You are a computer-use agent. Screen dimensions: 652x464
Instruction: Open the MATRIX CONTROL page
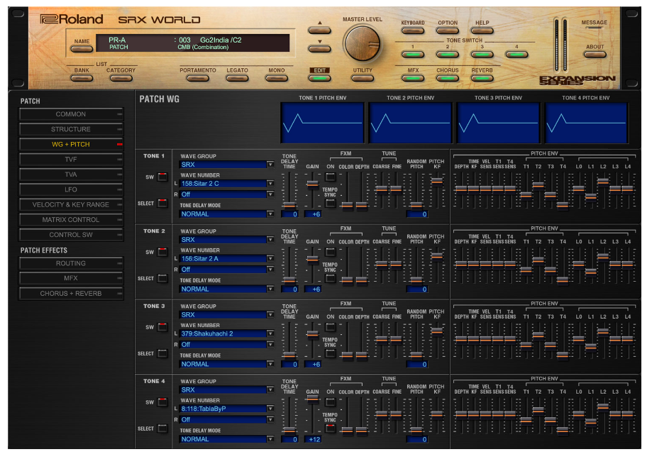71,219
